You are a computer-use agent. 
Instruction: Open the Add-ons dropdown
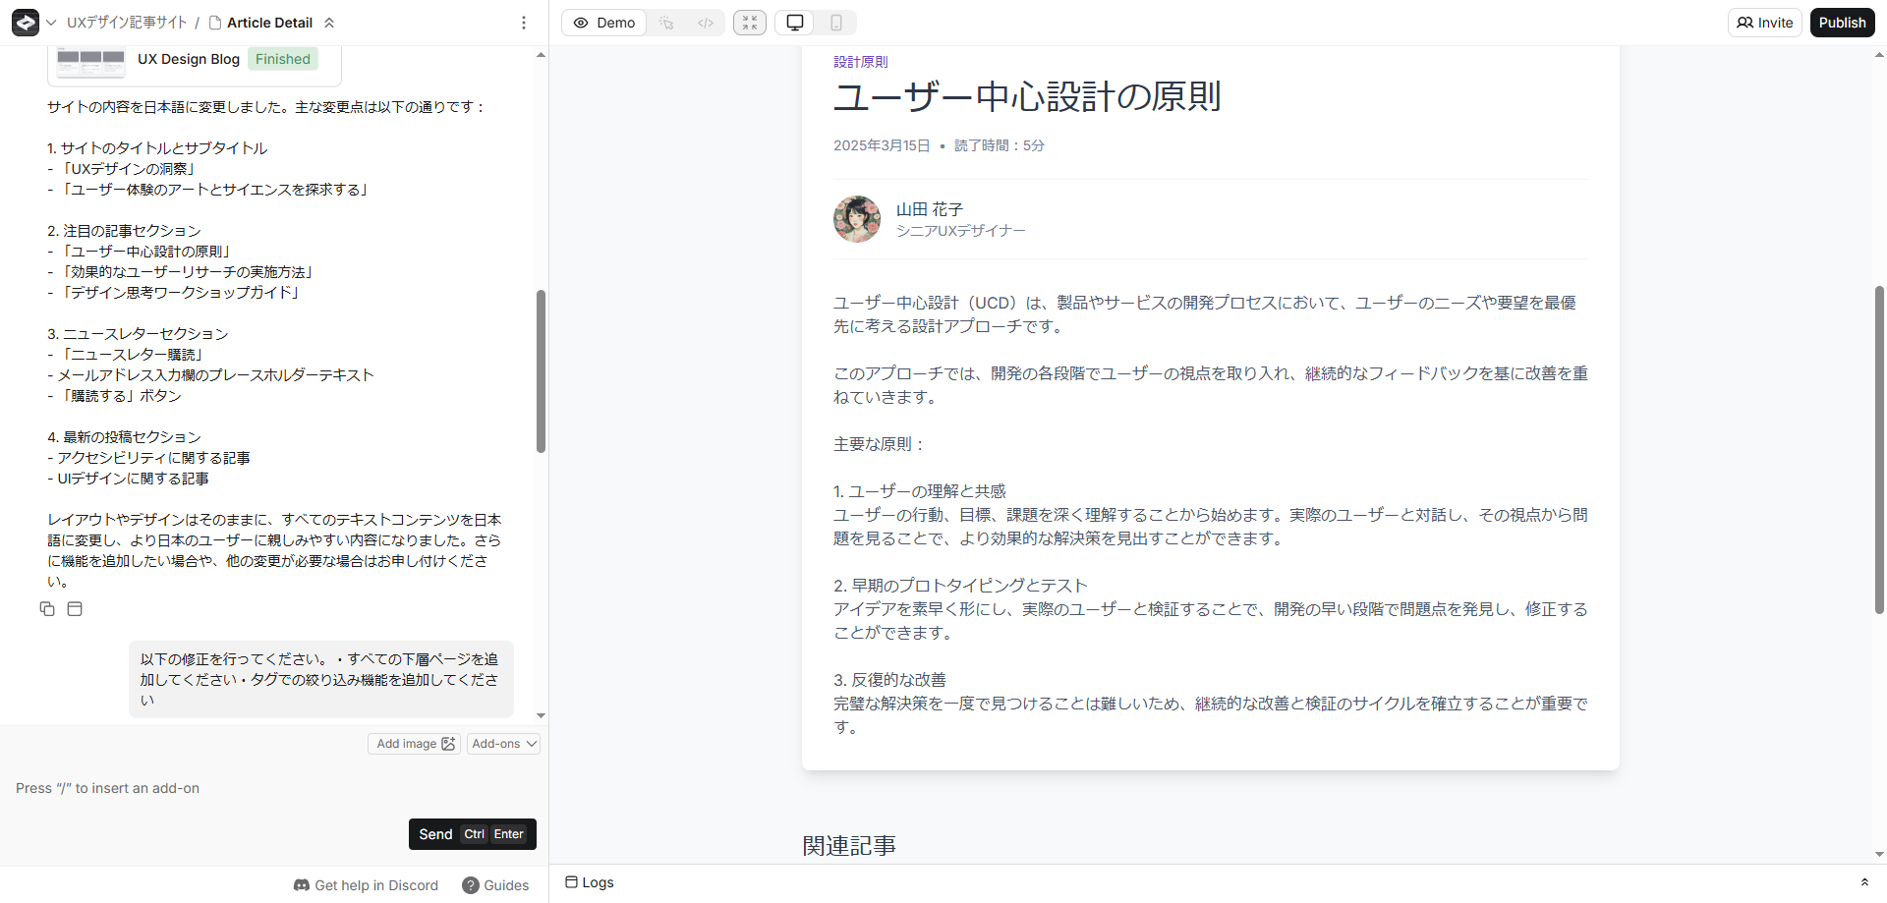tap(503, 744)
